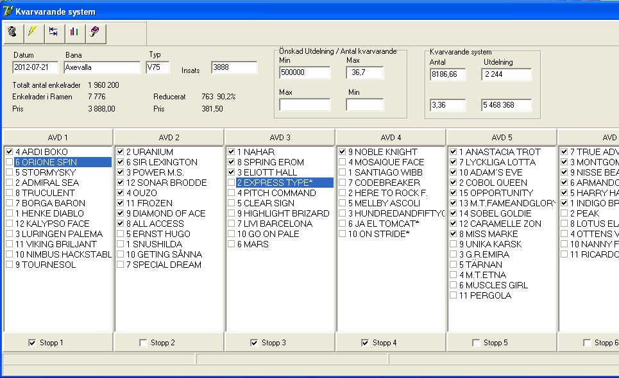Check the 2 PEAK checkbox
The width and height of the screenshot is (619, 378).
coord(564,213)
